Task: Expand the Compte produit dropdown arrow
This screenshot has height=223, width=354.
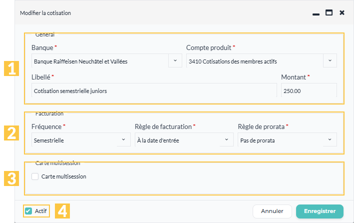Action: (330, 60)
